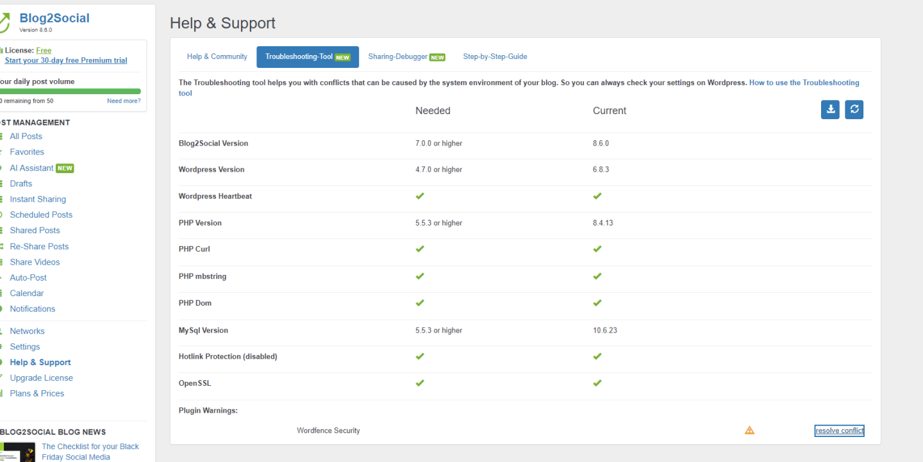Click the PHP Curl Current checkmark
Viewport: 923px width, 462px height.
point(597,249)
